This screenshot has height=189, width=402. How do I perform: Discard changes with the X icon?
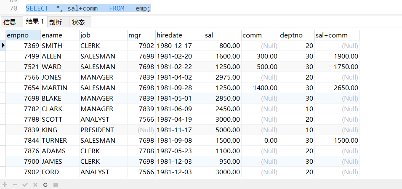pos(35,185)
